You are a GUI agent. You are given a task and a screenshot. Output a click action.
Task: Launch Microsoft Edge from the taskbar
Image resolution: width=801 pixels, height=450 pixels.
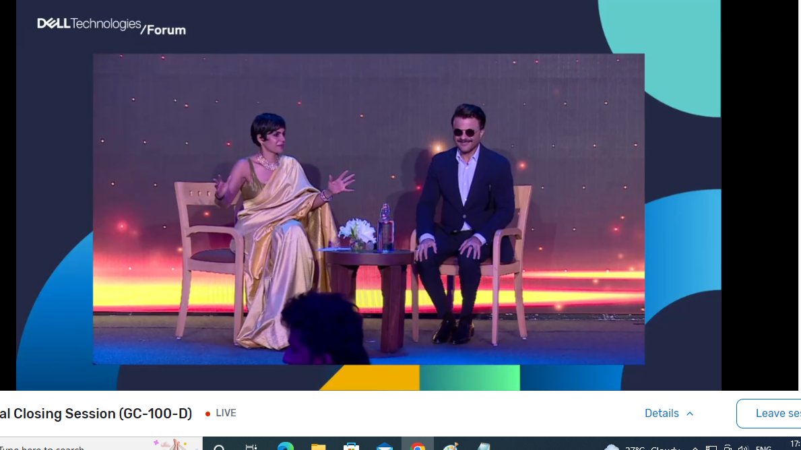pos(285,447)
